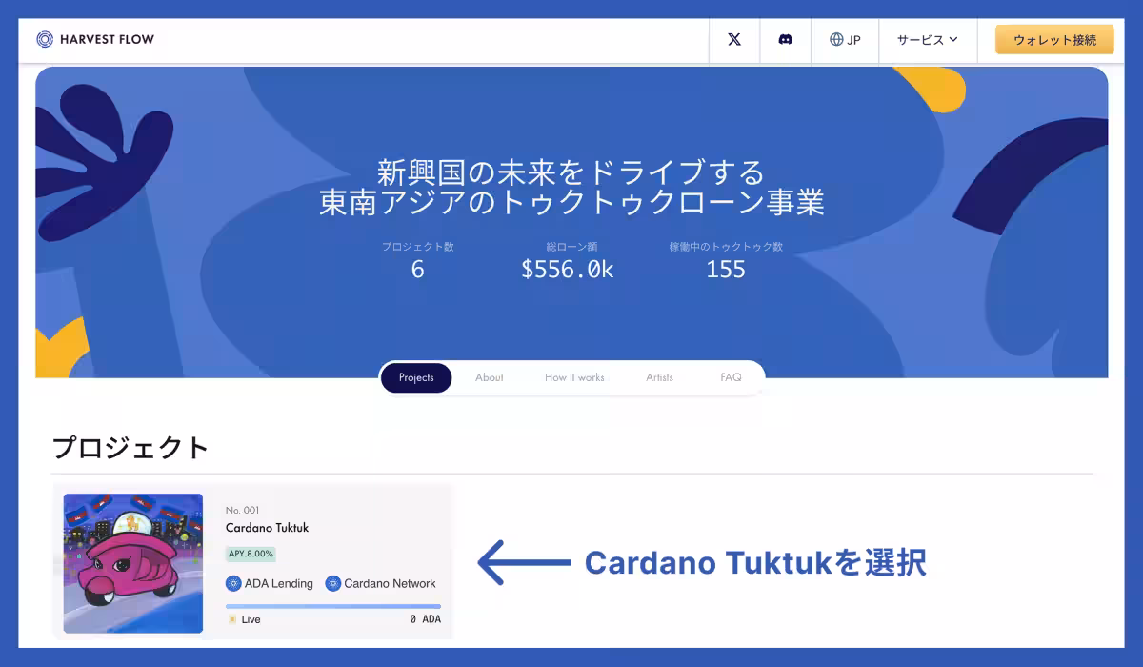
Task: Click the Cardano Network coin icon
Action: click(x=333, y=583)
